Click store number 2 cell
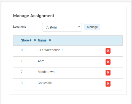This screenshot has width=132, height=104. (22, 72)
